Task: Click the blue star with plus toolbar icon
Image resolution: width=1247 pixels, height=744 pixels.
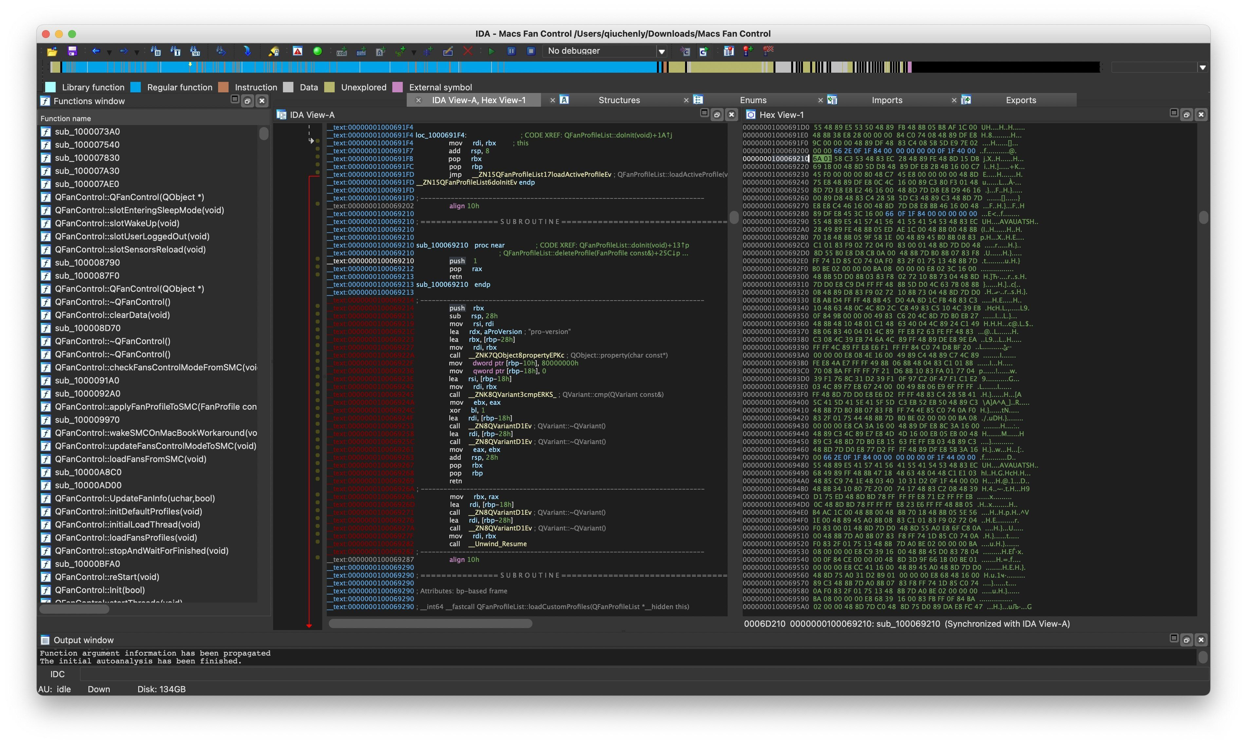Action: coord(428,51)
